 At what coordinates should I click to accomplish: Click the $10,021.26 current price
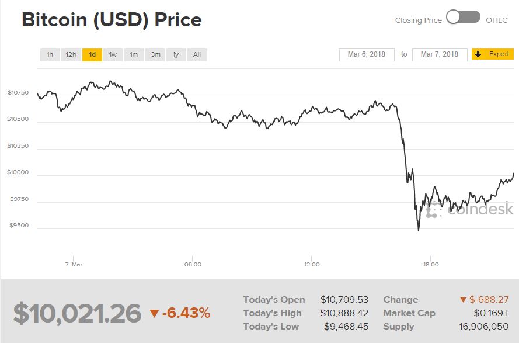coord(77,313)
